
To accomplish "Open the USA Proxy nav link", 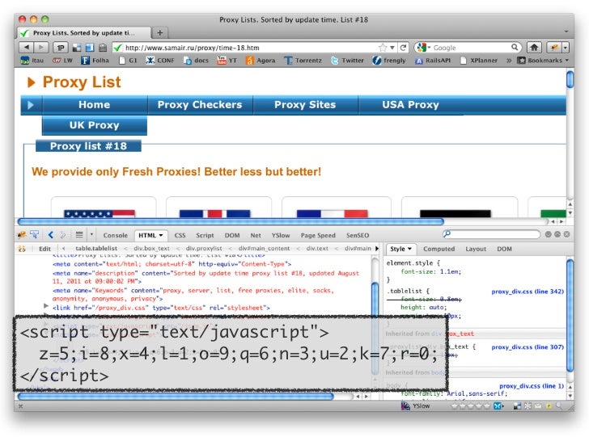I will pyautogui.click(x=410, y=105).
